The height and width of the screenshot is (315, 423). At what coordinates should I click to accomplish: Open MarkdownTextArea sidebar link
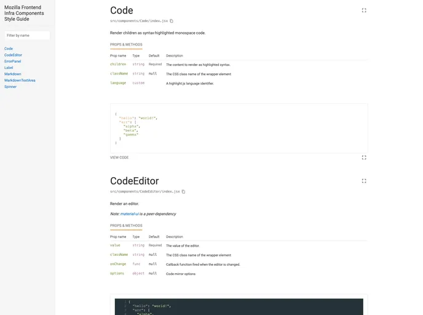(20, 80)
